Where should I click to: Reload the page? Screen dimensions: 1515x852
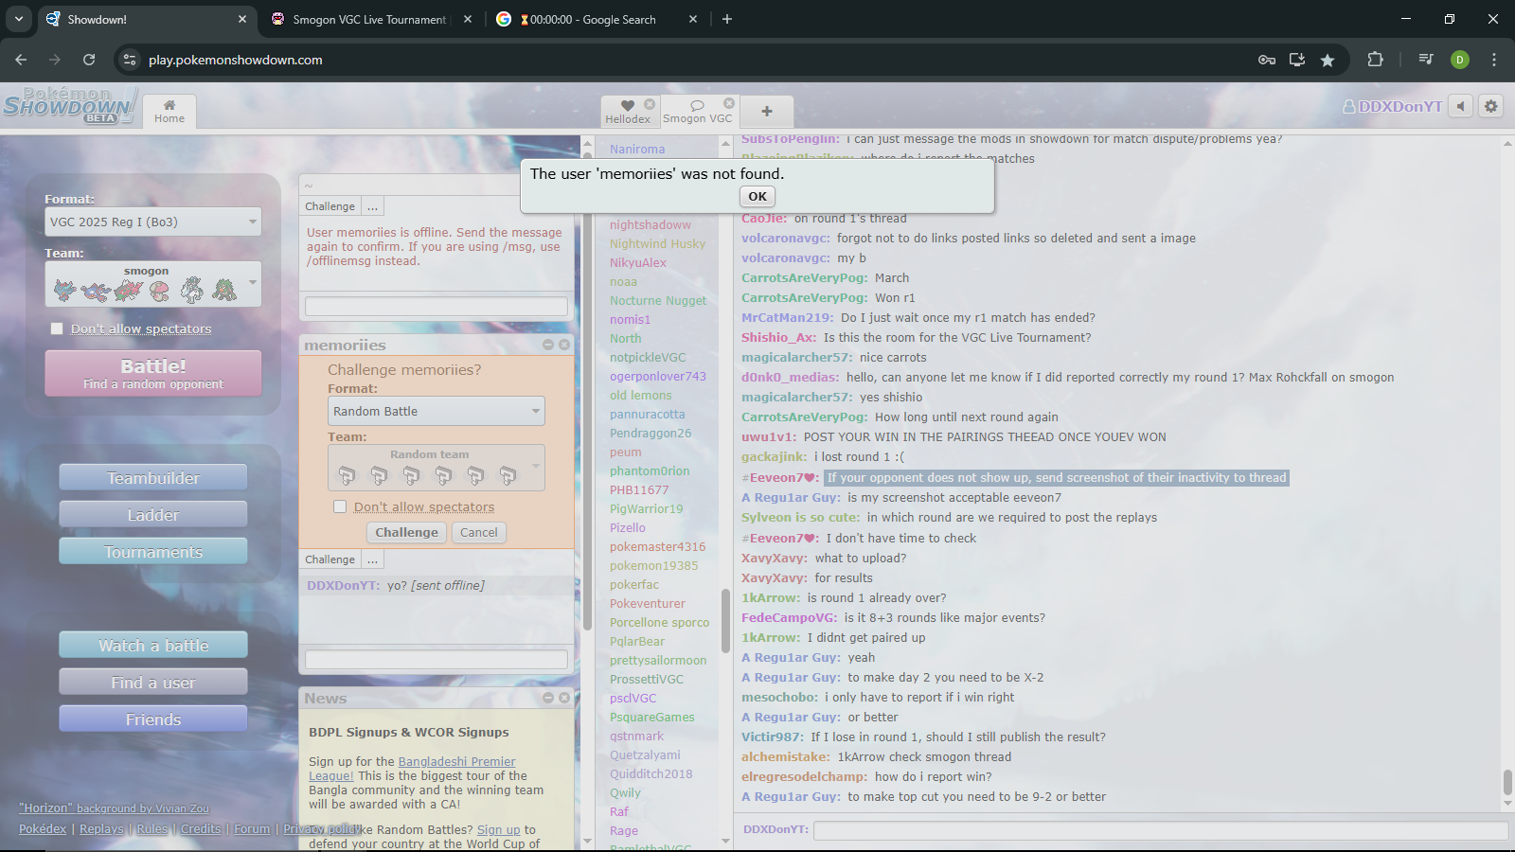[x=89, y=60]
